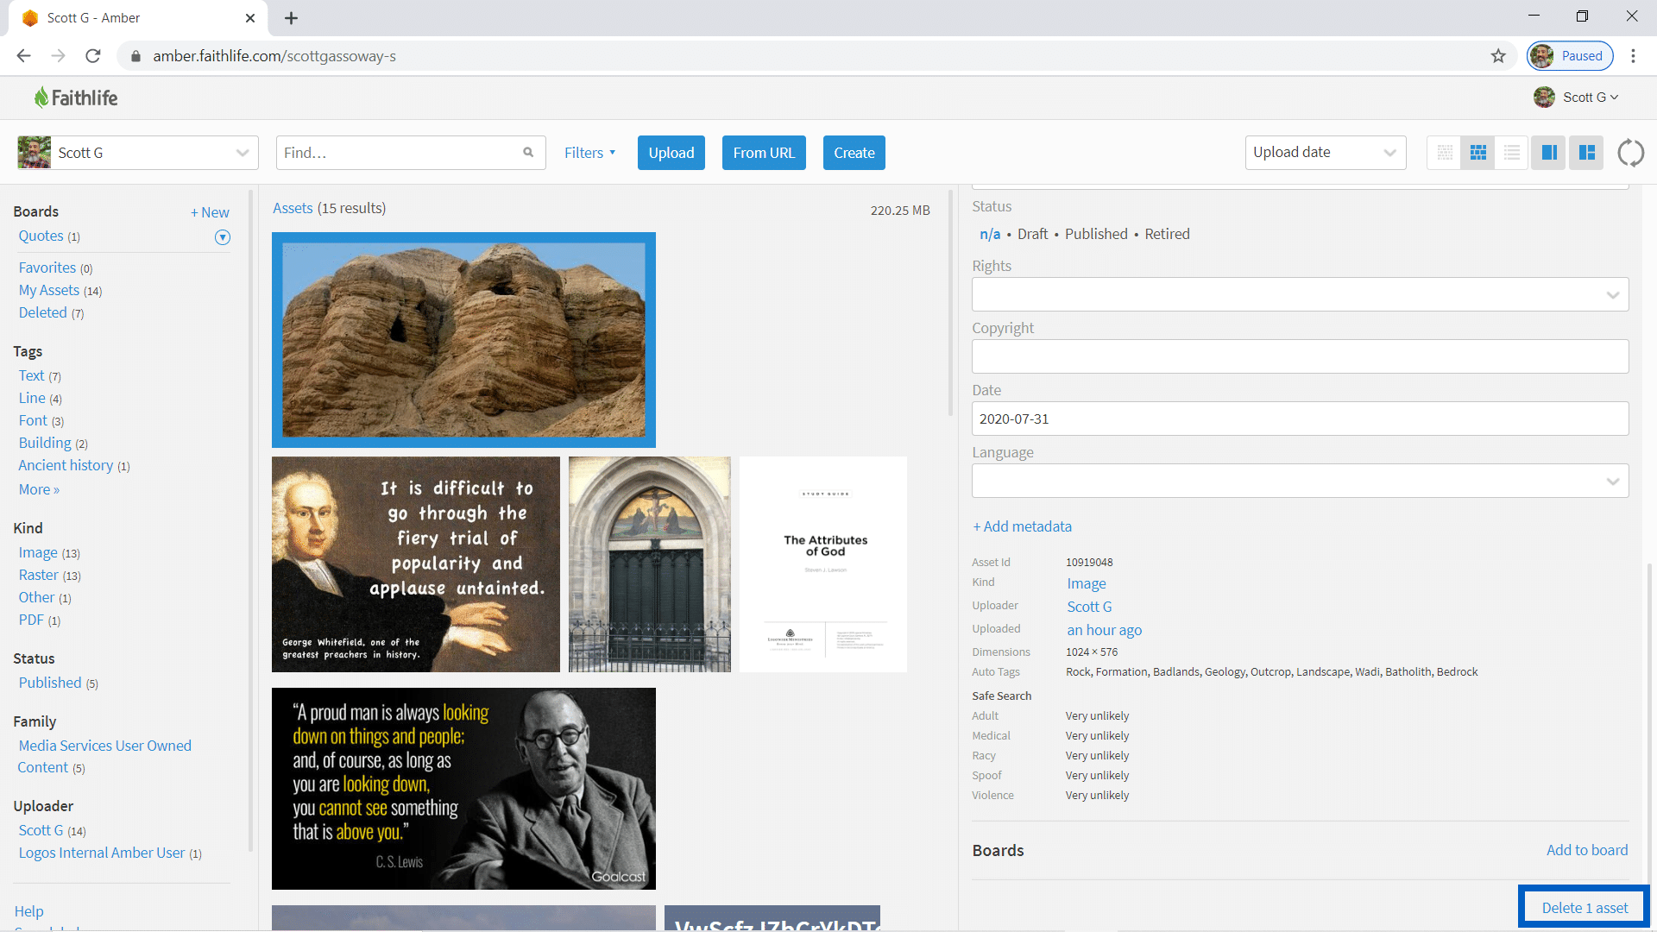Click the From URL button

point(764,153)
